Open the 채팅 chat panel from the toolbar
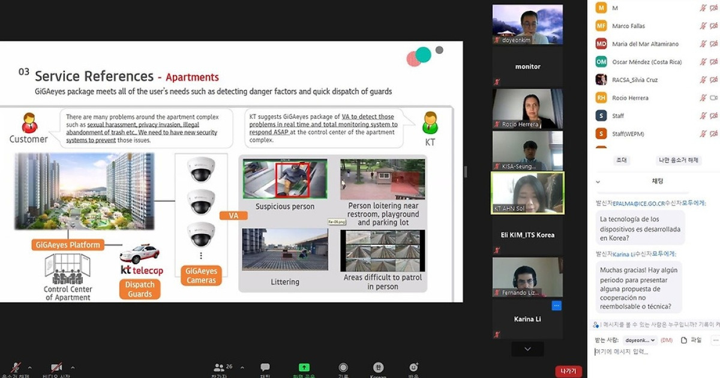Image resolution: width=720 pixels, height=378 pixels. (x=264, y=367)
